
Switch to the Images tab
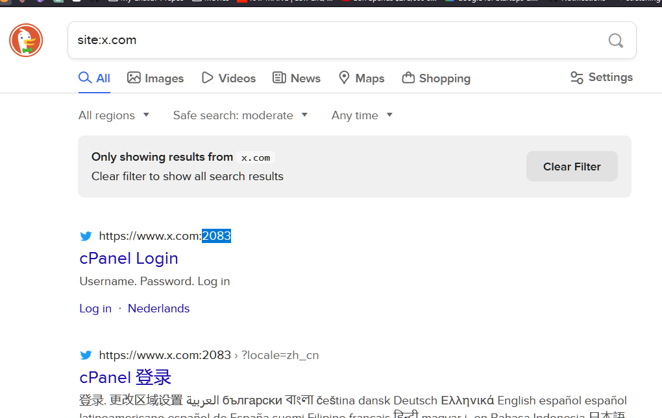[155, 78]
